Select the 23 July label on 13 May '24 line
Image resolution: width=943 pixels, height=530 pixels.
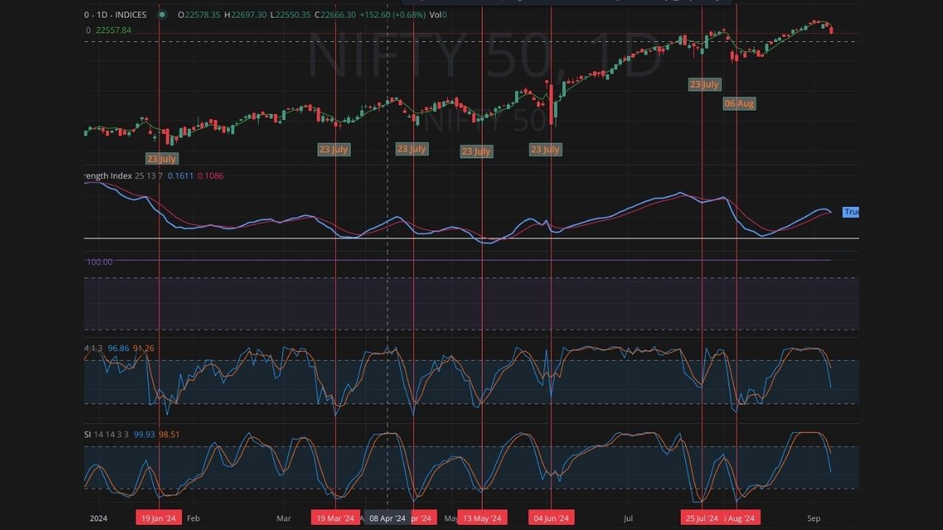476,152
